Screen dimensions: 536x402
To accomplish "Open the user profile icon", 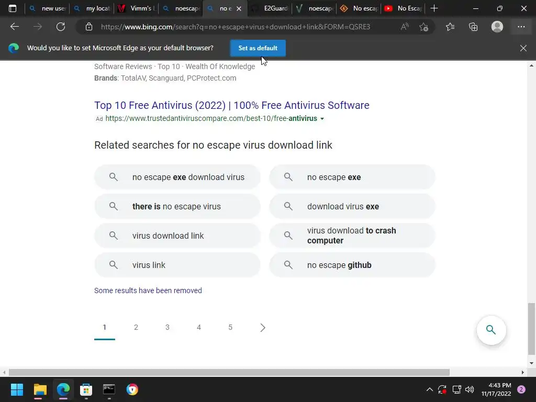I will tap(497, 27).
